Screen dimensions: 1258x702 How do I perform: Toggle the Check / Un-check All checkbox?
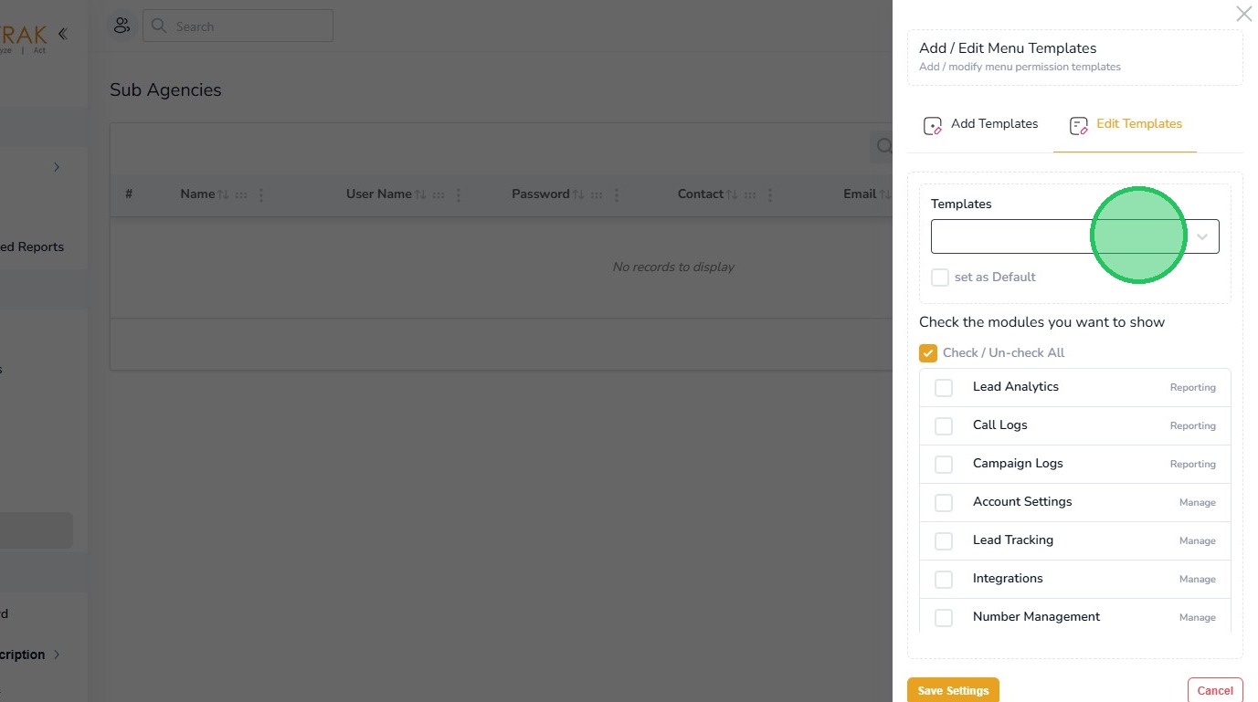pos(928,353)
